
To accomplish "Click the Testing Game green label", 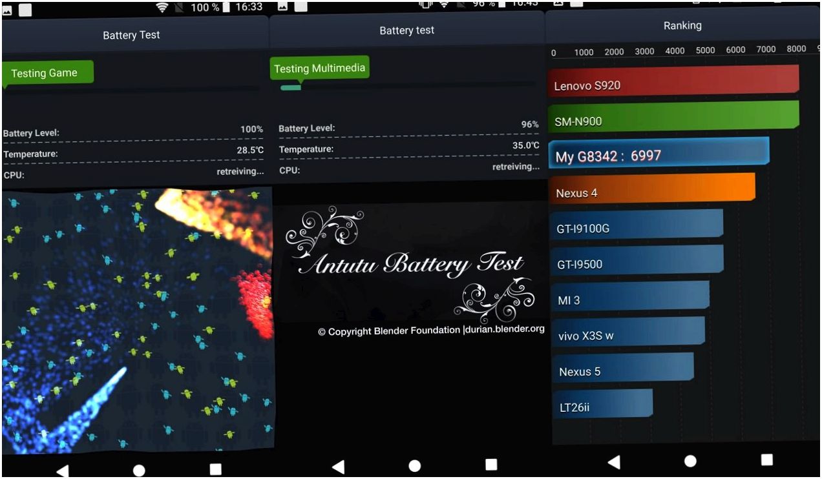I will coord(48,73).
